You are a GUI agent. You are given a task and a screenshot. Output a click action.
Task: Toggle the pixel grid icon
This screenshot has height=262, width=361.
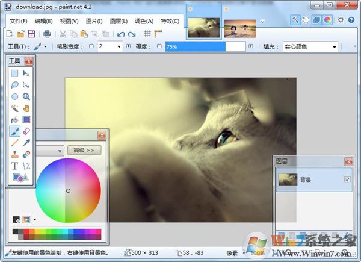(x=147, y=34)
